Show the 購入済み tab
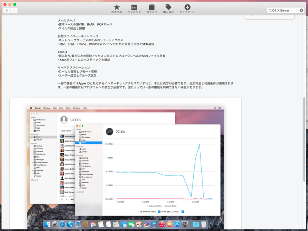The width and height of the screenshot is (308, 231). (168, 9)
